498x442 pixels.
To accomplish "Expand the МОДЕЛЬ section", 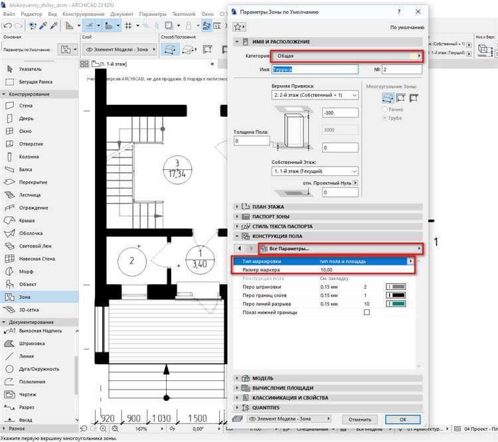I will point(328,378).
